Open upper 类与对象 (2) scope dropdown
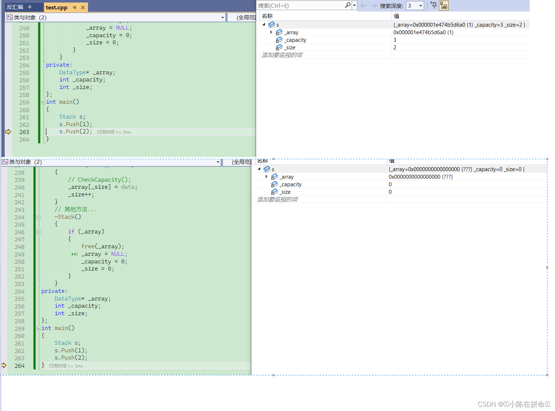 pos(223,18)
